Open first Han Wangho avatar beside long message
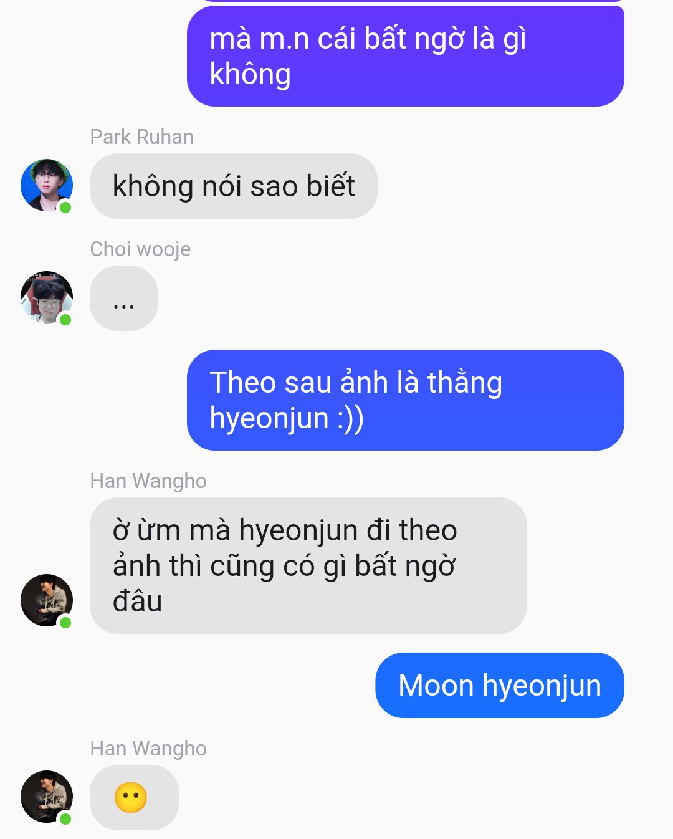 click(x=47, y=600)
